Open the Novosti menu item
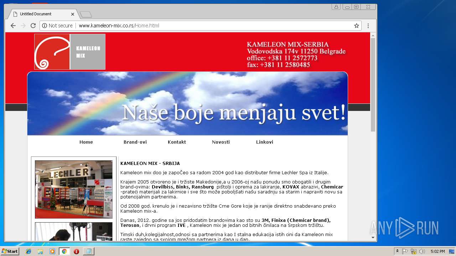 coord(221,142)
